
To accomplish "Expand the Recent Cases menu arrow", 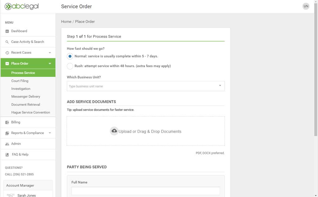I will pyautogui.click(x=50, y=53).
